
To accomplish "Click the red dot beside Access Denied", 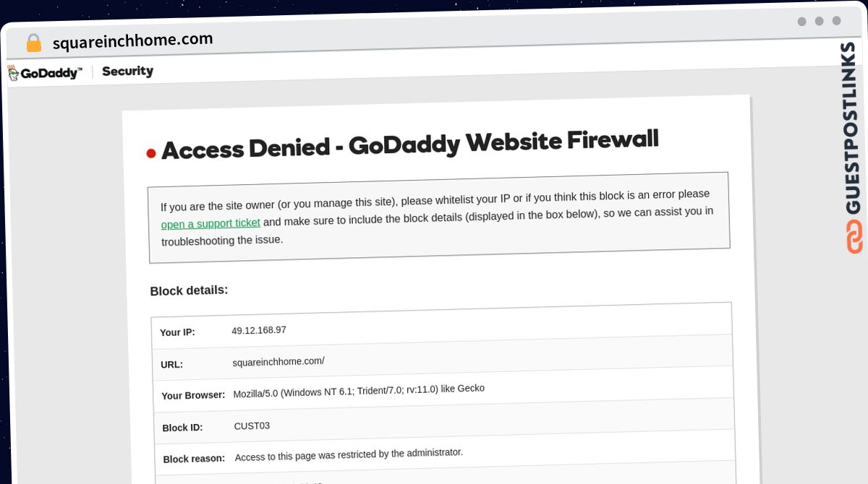I will click(x=151, y=153).
